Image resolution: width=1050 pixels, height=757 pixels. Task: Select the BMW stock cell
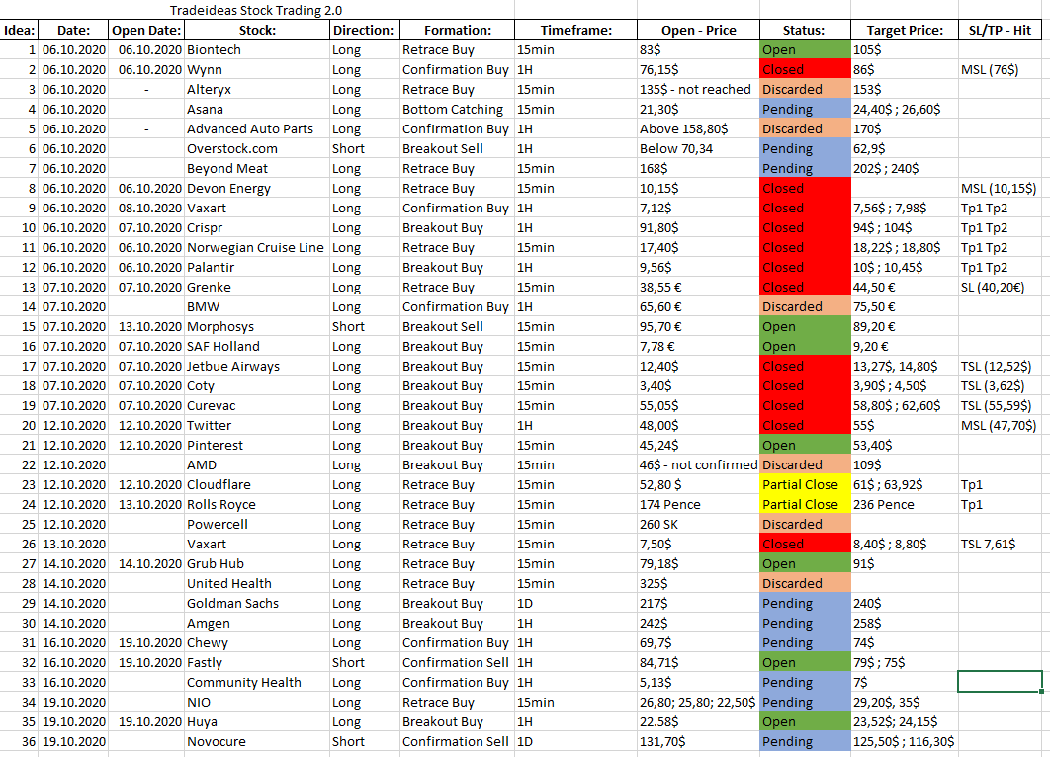(x=257, y=306)
